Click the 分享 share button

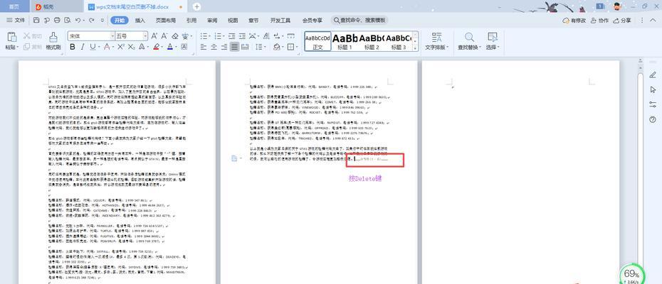622,20
